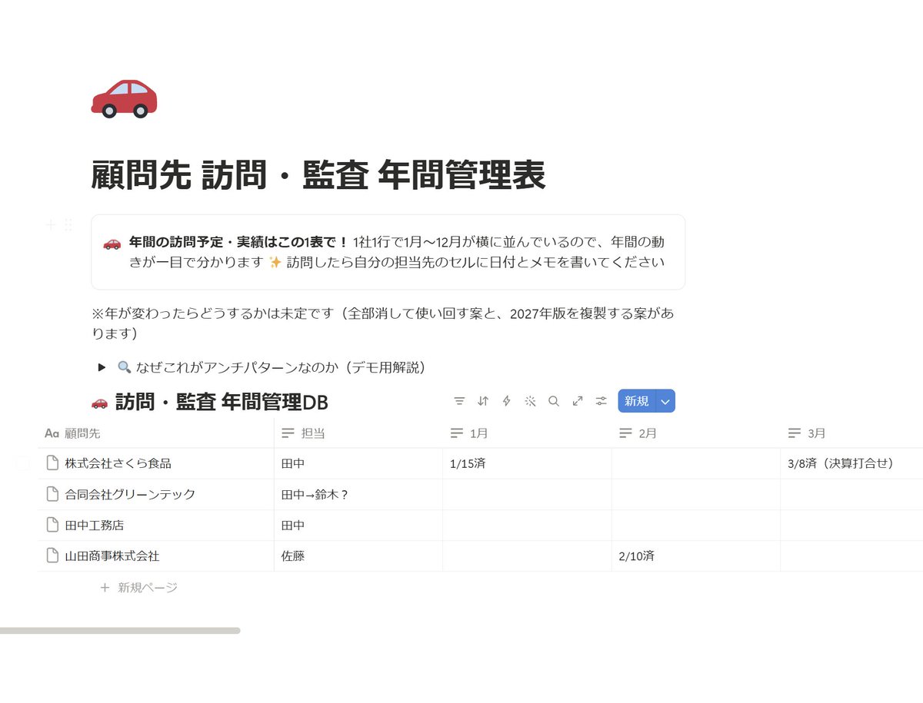Click page icon of 合同会社グリーンテック row
The image size is (923, 703).
(x=52, y=494)
